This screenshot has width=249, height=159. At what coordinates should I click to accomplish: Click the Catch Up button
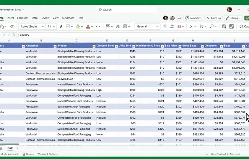point(214,18)
